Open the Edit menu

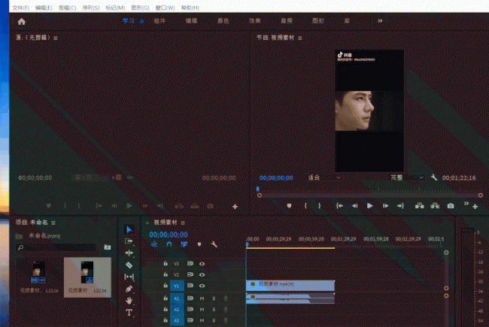[44, 8]
